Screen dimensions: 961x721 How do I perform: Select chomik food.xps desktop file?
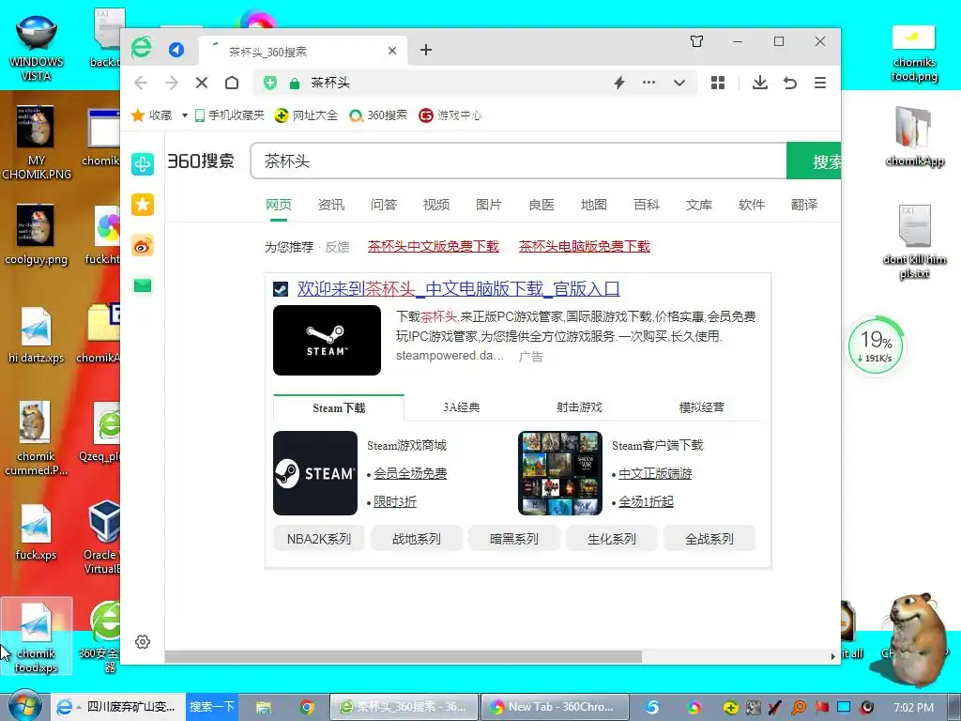[37, 636]
